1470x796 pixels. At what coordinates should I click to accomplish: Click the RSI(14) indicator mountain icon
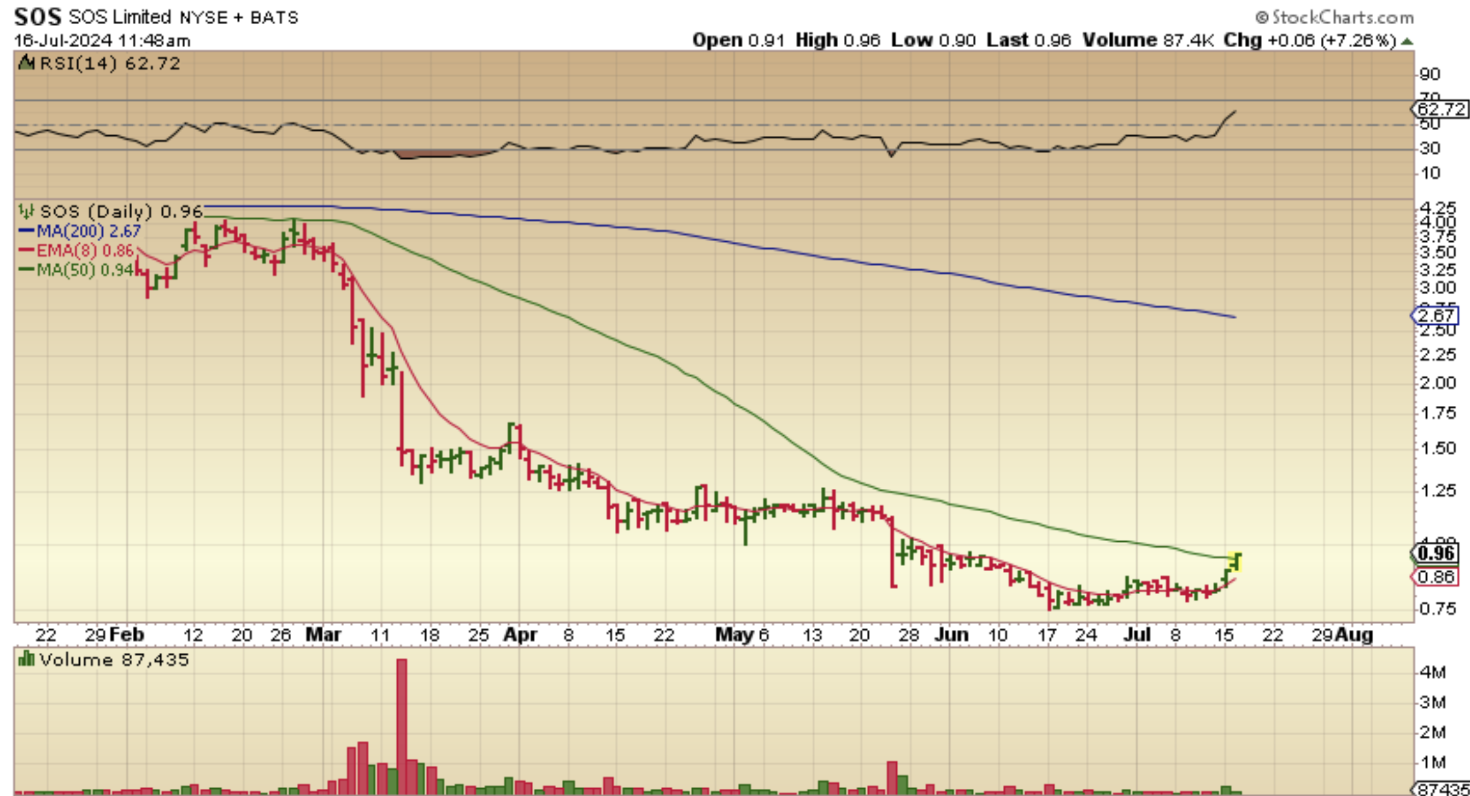(x=26, y=63)
